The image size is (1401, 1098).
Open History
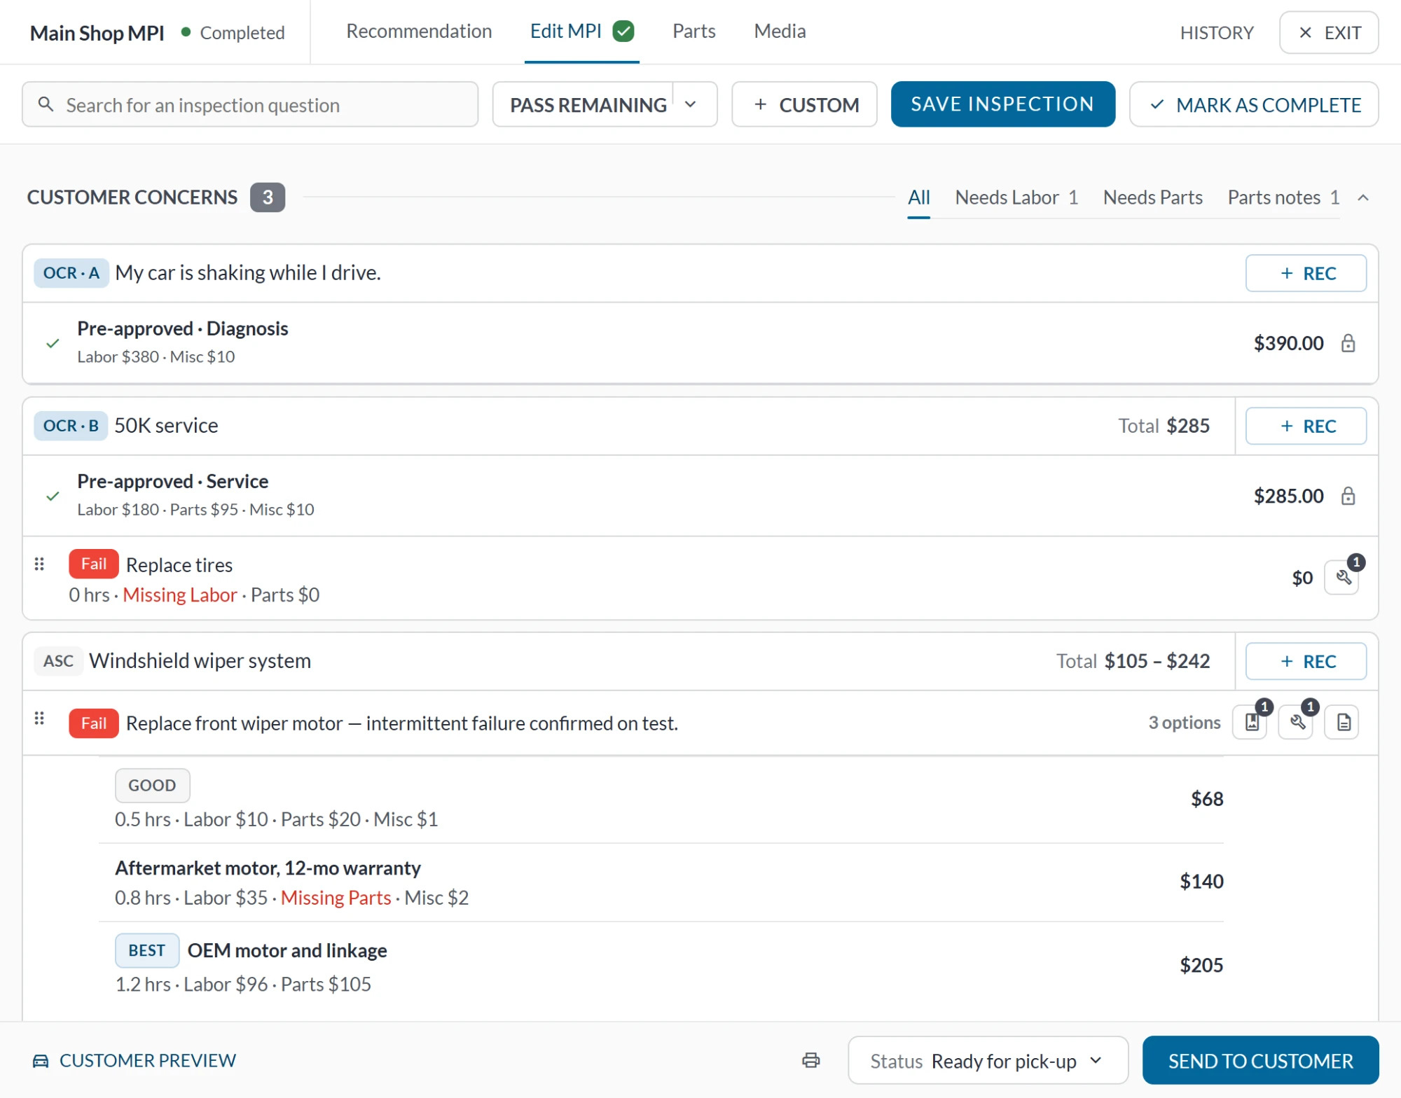(x=1217, y=32)
